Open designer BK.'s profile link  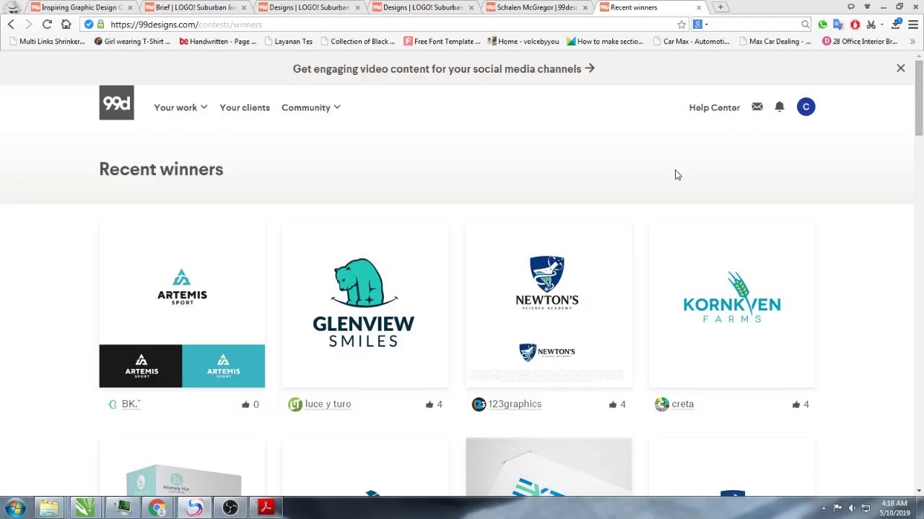click(x=131, y=404)
